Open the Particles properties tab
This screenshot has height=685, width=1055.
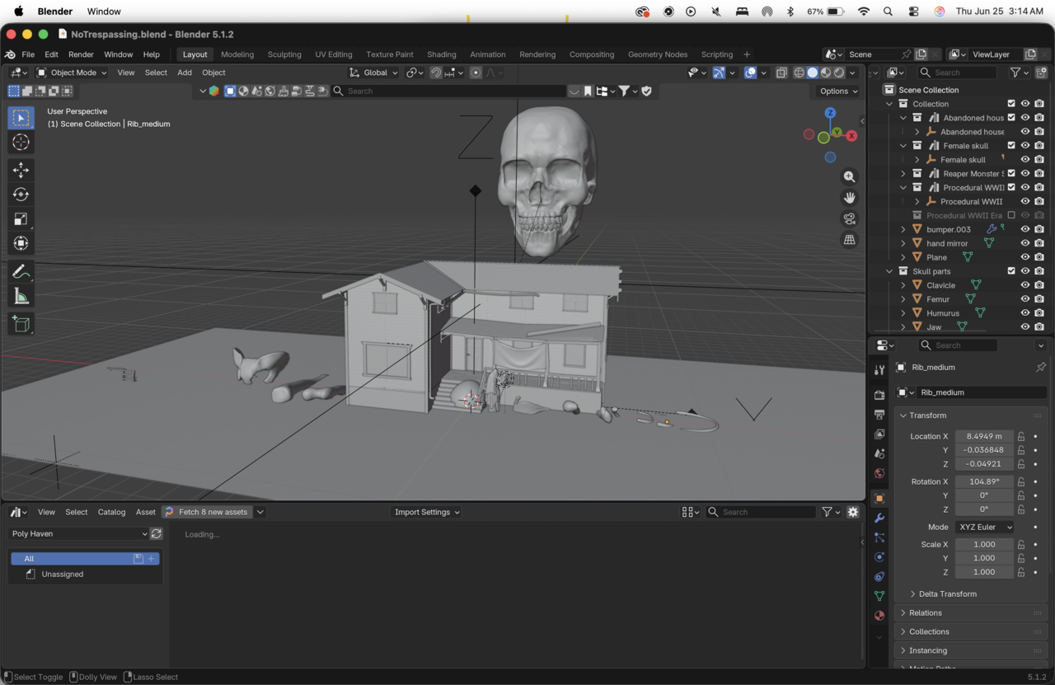pyautogui.click(x=879, y=537)
